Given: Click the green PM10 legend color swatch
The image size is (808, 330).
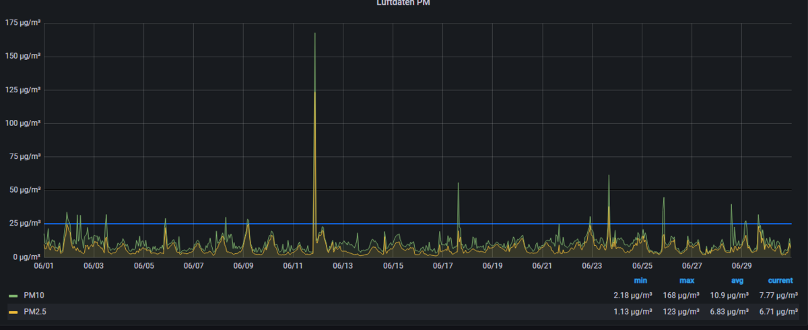Looking at the screenshot, I should pyautogui.click(x=13, y=296).
